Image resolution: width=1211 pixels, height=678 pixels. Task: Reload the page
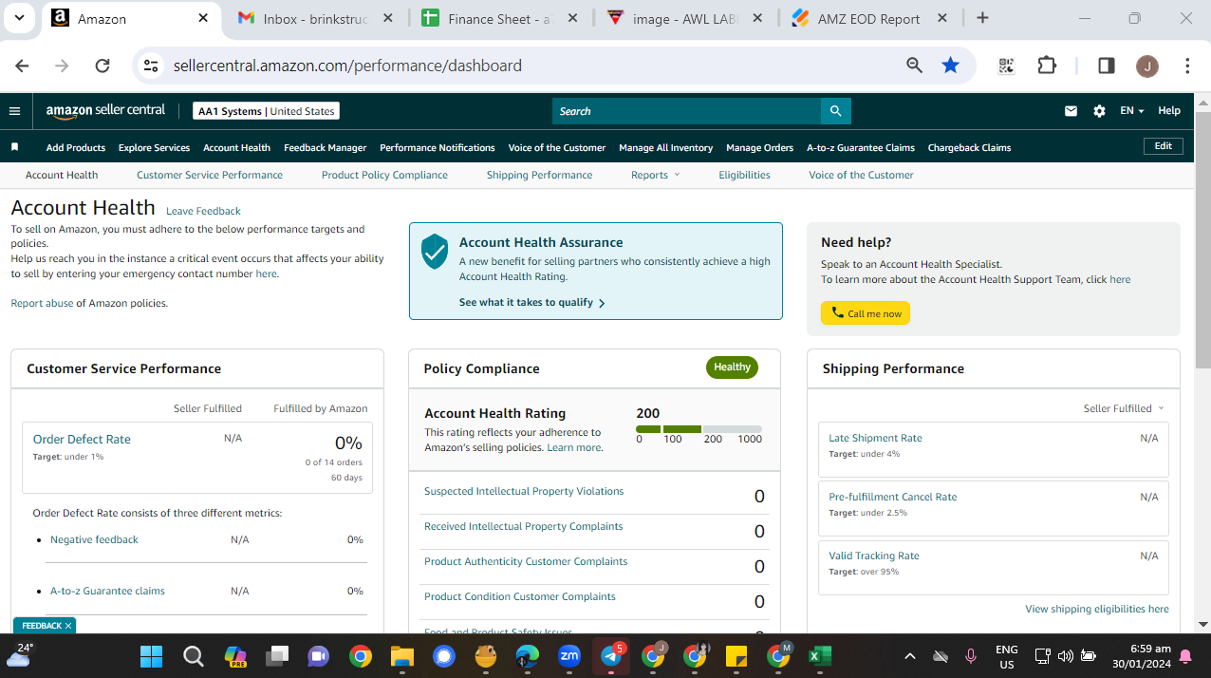(102, 66)
